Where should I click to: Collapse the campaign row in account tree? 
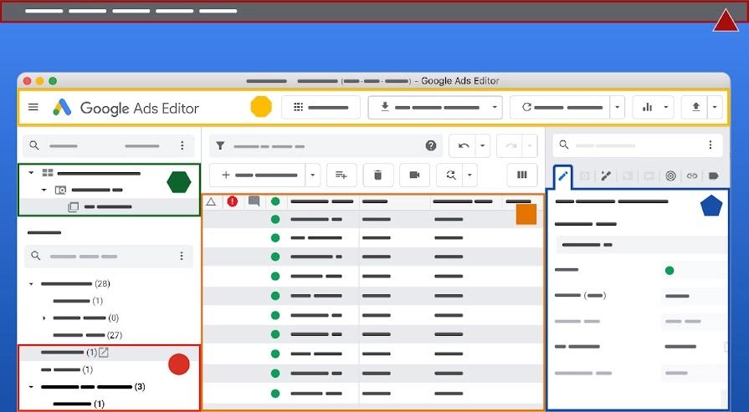(x=44, y=190)
